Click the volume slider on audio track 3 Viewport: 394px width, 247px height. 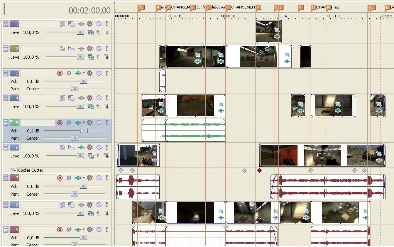(x=83, y=81)
